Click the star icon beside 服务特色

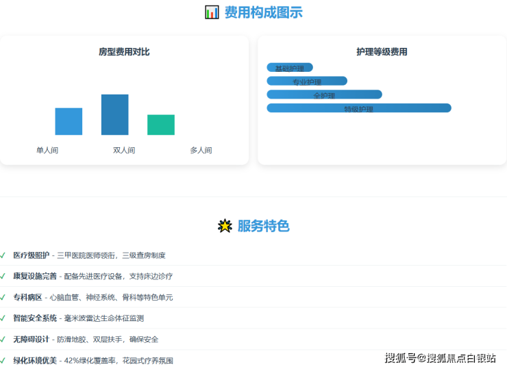coord(225,226)
